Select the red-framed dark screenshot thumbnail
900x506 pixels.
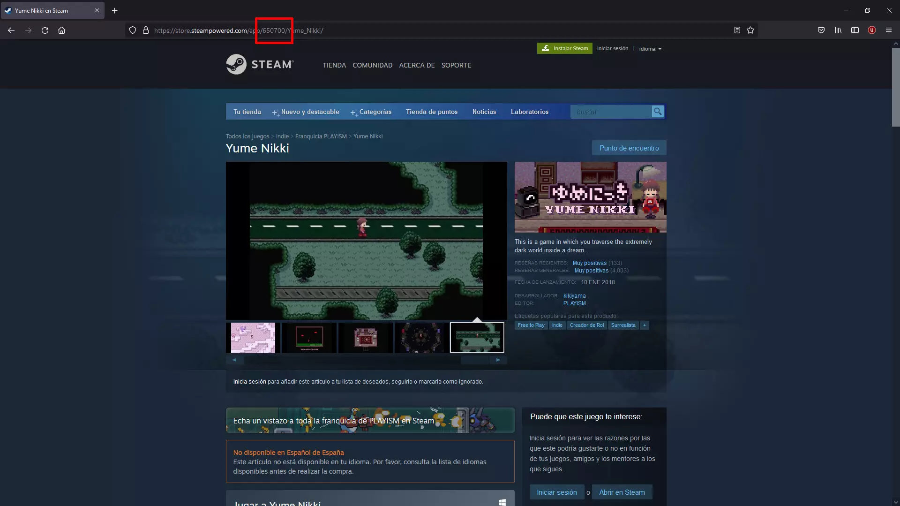tap(309, 338)
